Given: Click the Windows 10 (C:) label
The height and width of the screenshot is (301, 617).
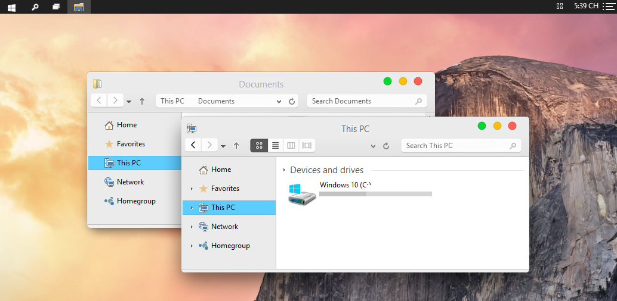Looking at the screenshot, I should (x=345, y=184).
